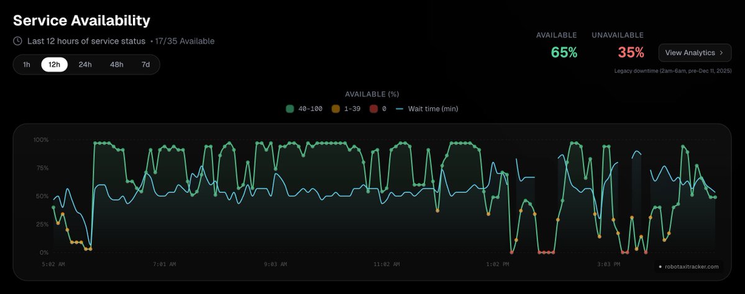Click the 50% y-axis label
The width and height of the screenshot is (745, 294).
click(x=41, y=196)
